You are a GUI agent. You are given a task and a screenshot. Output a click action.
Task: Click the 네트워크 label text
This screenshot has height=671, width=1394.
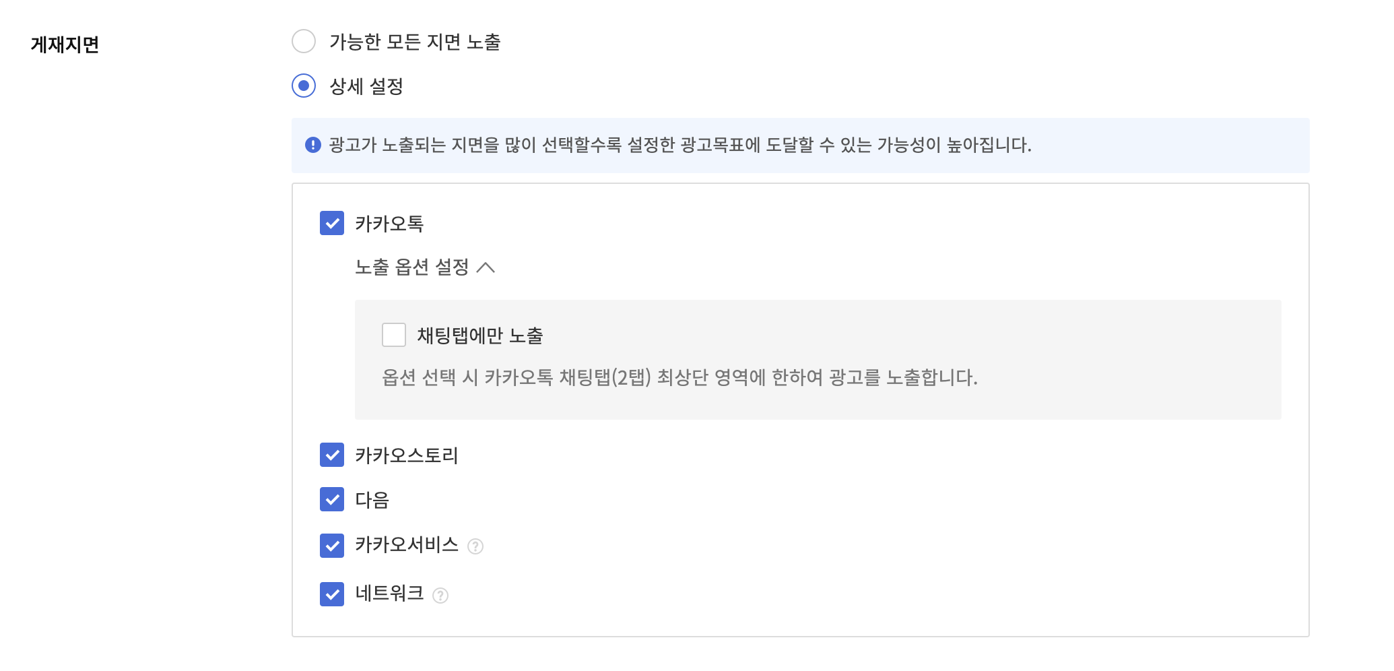(x=389, y=594)
